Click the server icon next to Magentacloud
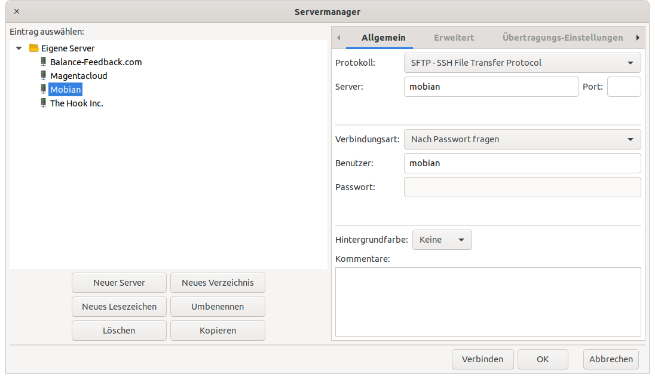 pos(43,75)
